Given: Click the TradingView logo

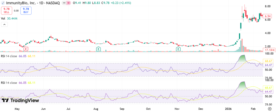Looking at the screenshot, I should [20, 100].
